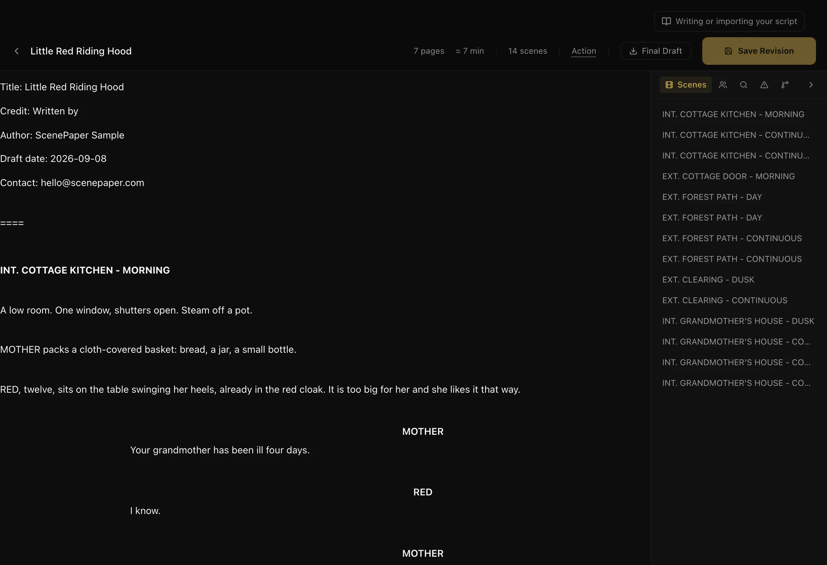Click the Action element type label
Image resolution: width=827 pixels, height=565 pixels.
click(x=584, y=51)
